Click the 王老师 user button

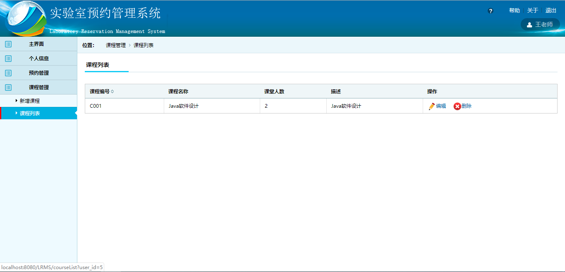pos(540,24)
